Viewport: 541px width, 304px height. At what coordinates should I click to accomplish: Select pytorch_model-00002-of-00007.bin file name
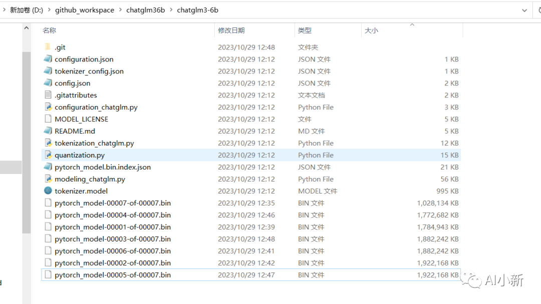pyautogui.click(x=113, y=263)
